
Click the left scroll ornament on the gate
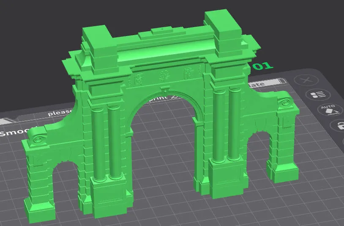tap(40, 139)
